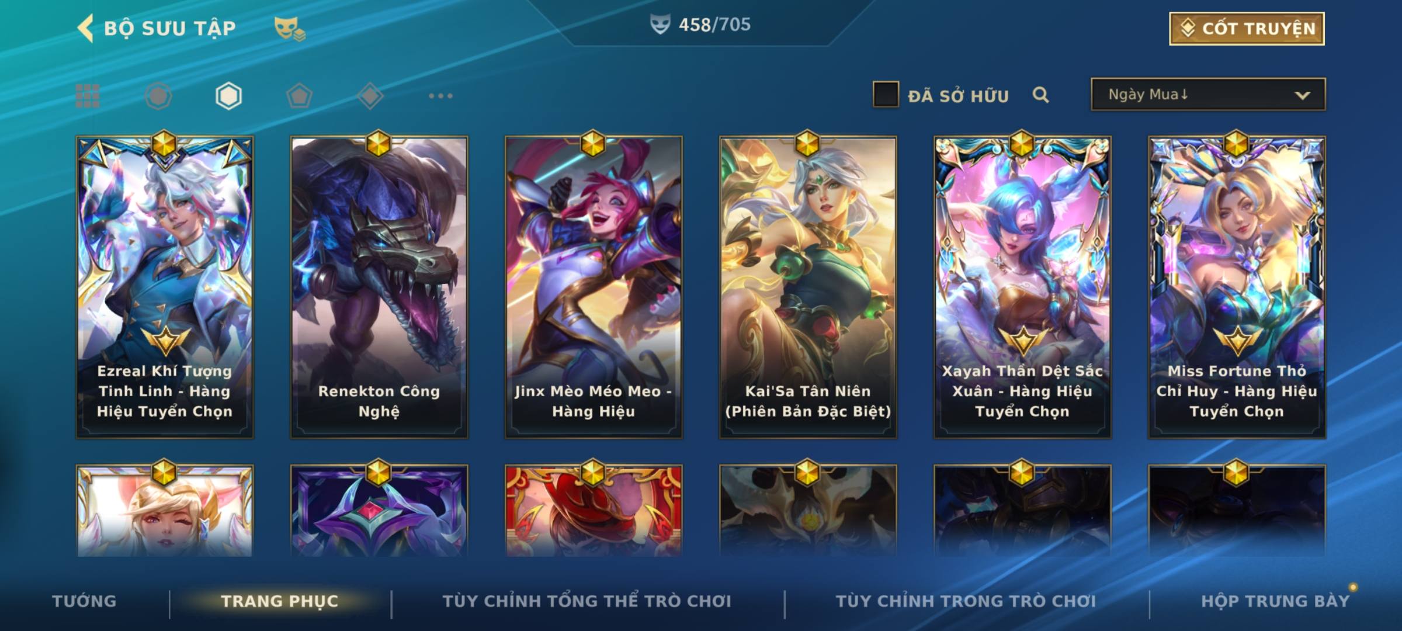Search skins with the magnifier icon
The width and height of the screenshot is (1402, 631).
1040,95
